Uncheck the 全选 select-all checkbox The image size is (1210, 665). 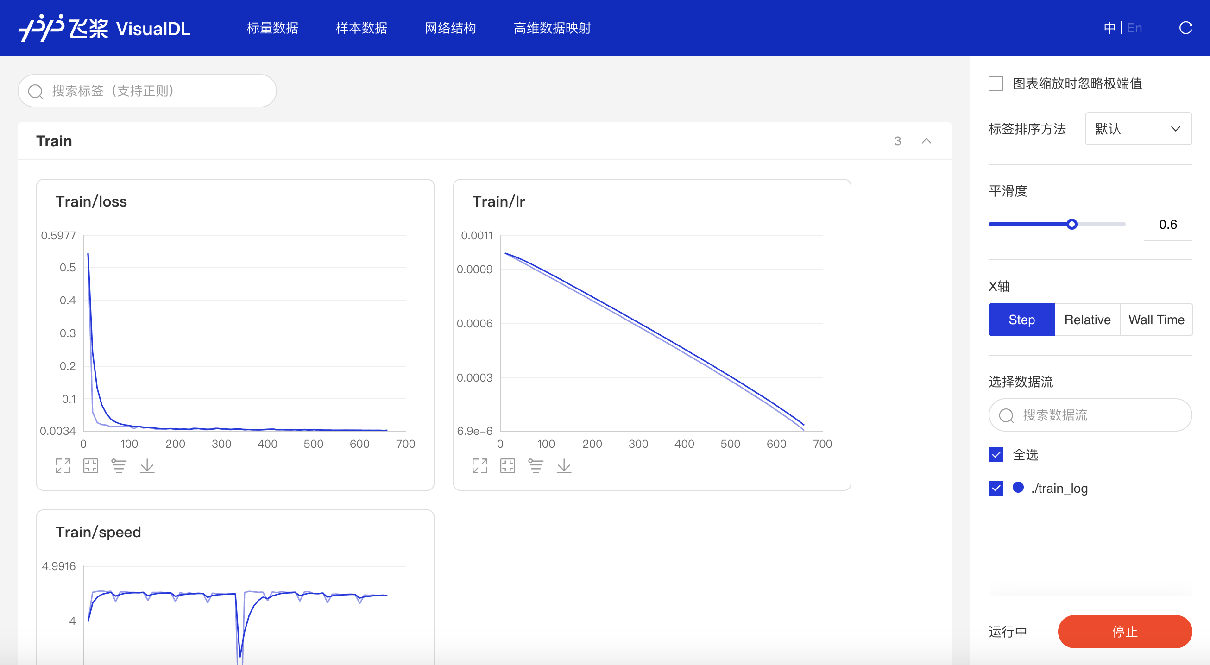click(x=996, y=455)
